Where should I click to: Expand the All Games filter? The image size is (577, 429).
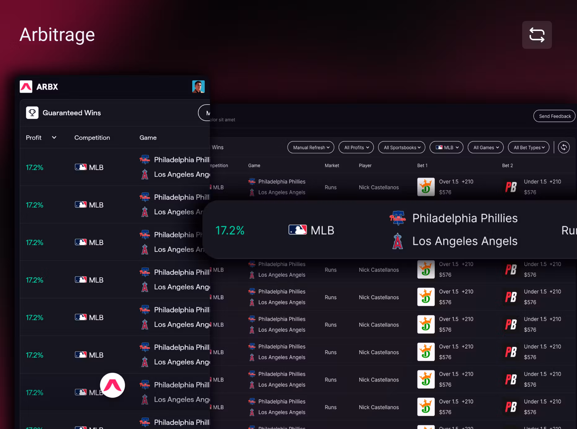486,148
